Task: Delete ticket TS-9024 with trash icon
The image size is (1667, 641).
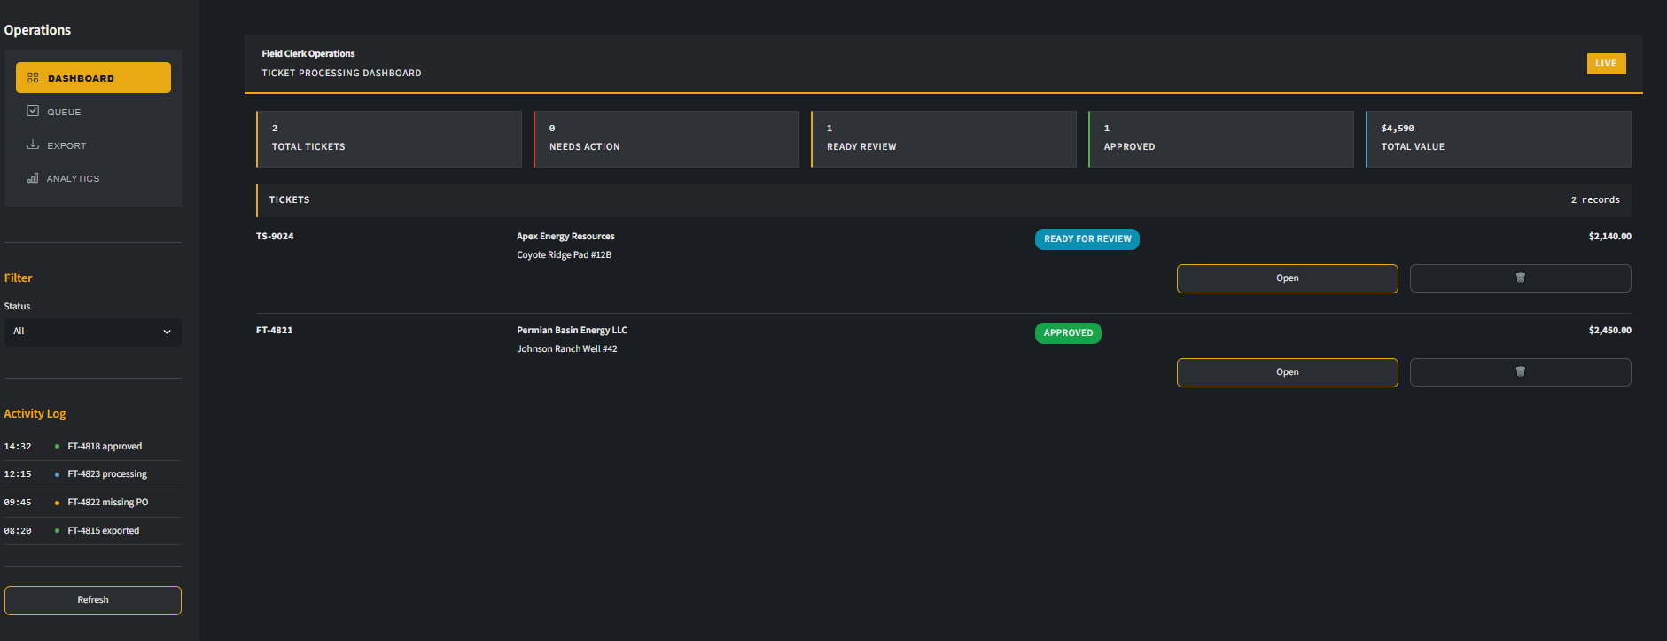Action: pyautogui.click(x=1520, y=278)
